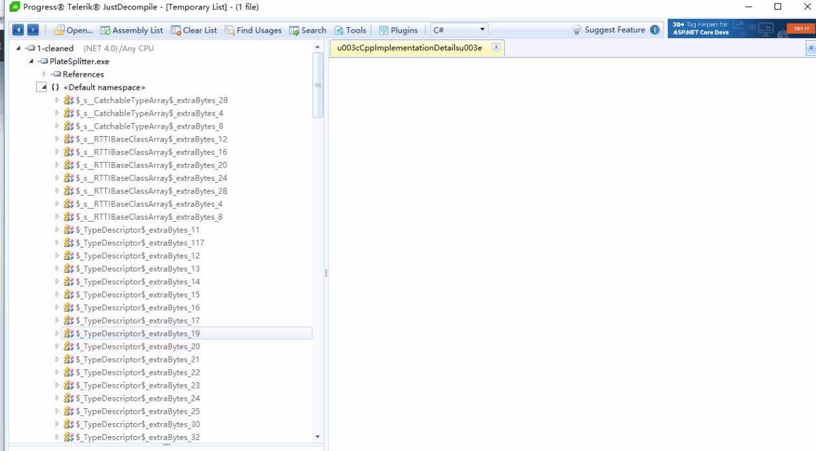Click the $_TypeDescriptor$_extraBytes_22 struct icon
This screenshot has width=816, height=451.
pos(69,373)
